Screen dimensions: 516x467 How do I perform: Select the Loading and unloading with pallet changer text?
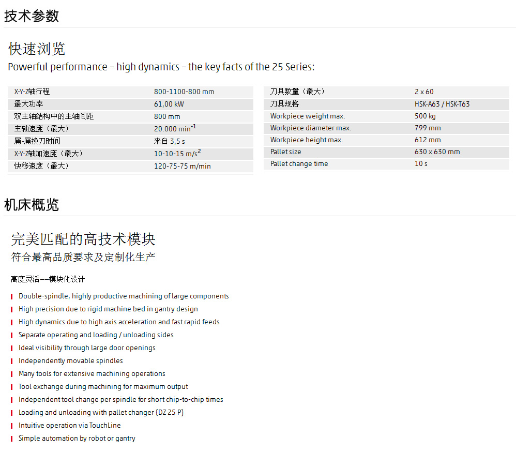click(101, 413)
